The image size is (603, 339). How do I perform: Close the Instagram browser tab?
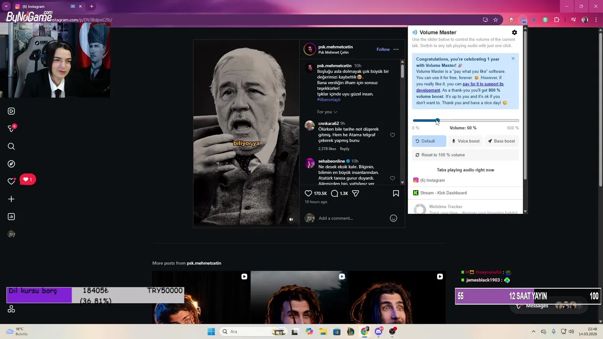click(x=81, y=7)
